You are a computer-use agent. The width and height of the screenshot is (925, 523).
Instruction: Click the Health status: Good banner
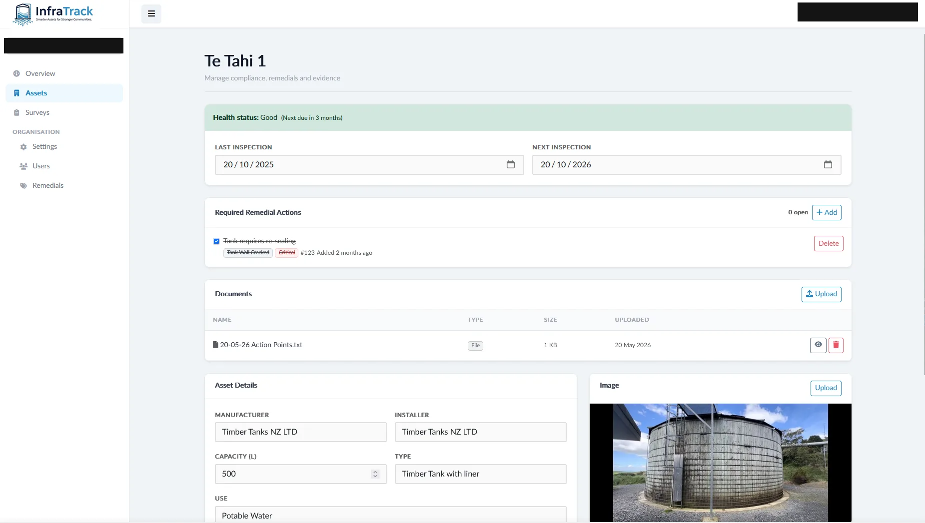[528, 118]
